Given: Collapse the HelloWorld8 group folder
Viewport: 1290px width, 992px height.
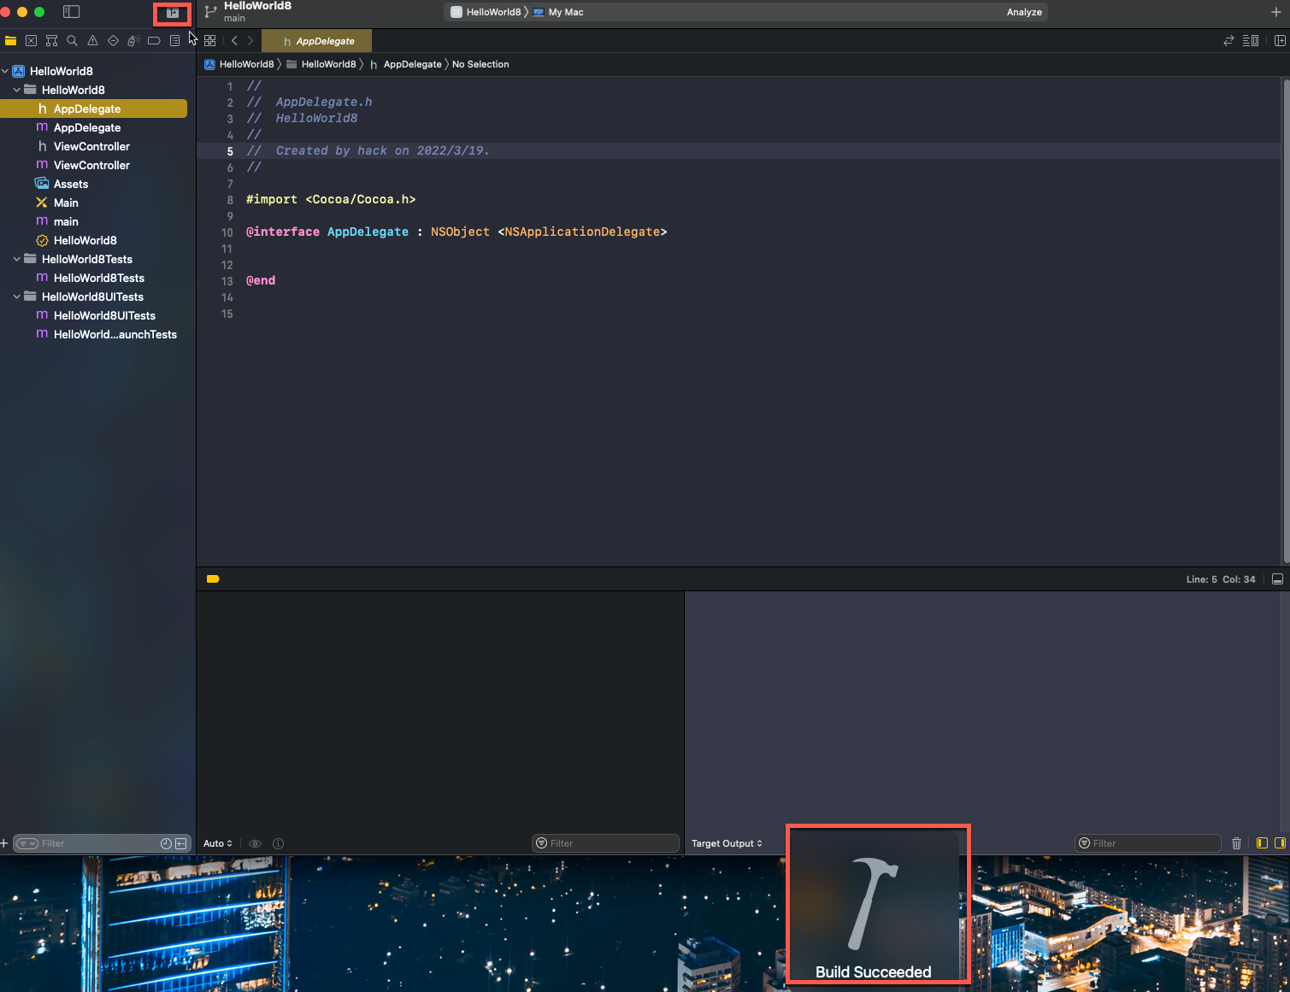Looking at the screenshot, I should coord(17,90).
